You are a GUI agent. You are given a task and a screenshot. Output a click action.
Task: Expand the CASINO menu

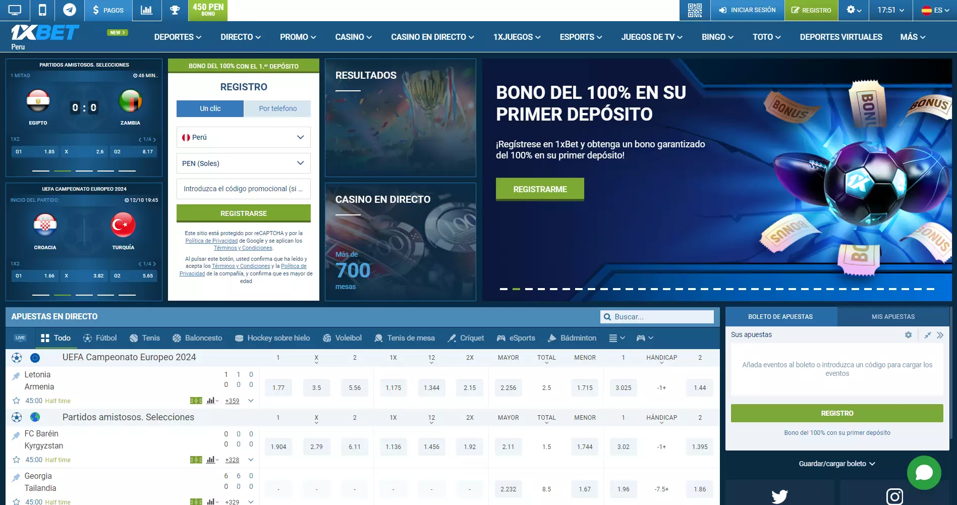[353, 37]
